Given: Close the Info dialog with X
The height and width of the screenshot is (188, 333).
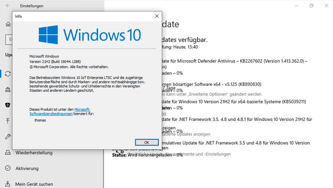Looking at the screenshot, I should click(157, 16).
